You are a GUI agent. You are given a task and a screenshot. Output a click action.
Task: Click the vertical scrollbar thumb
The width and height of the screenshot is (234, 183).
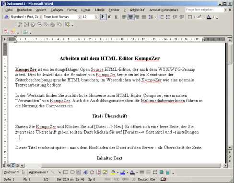point(230,54)
